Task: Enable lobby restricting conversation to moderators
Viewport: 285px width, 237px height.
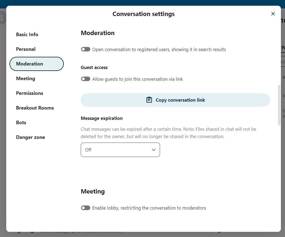Action: (x=85, y=208)
